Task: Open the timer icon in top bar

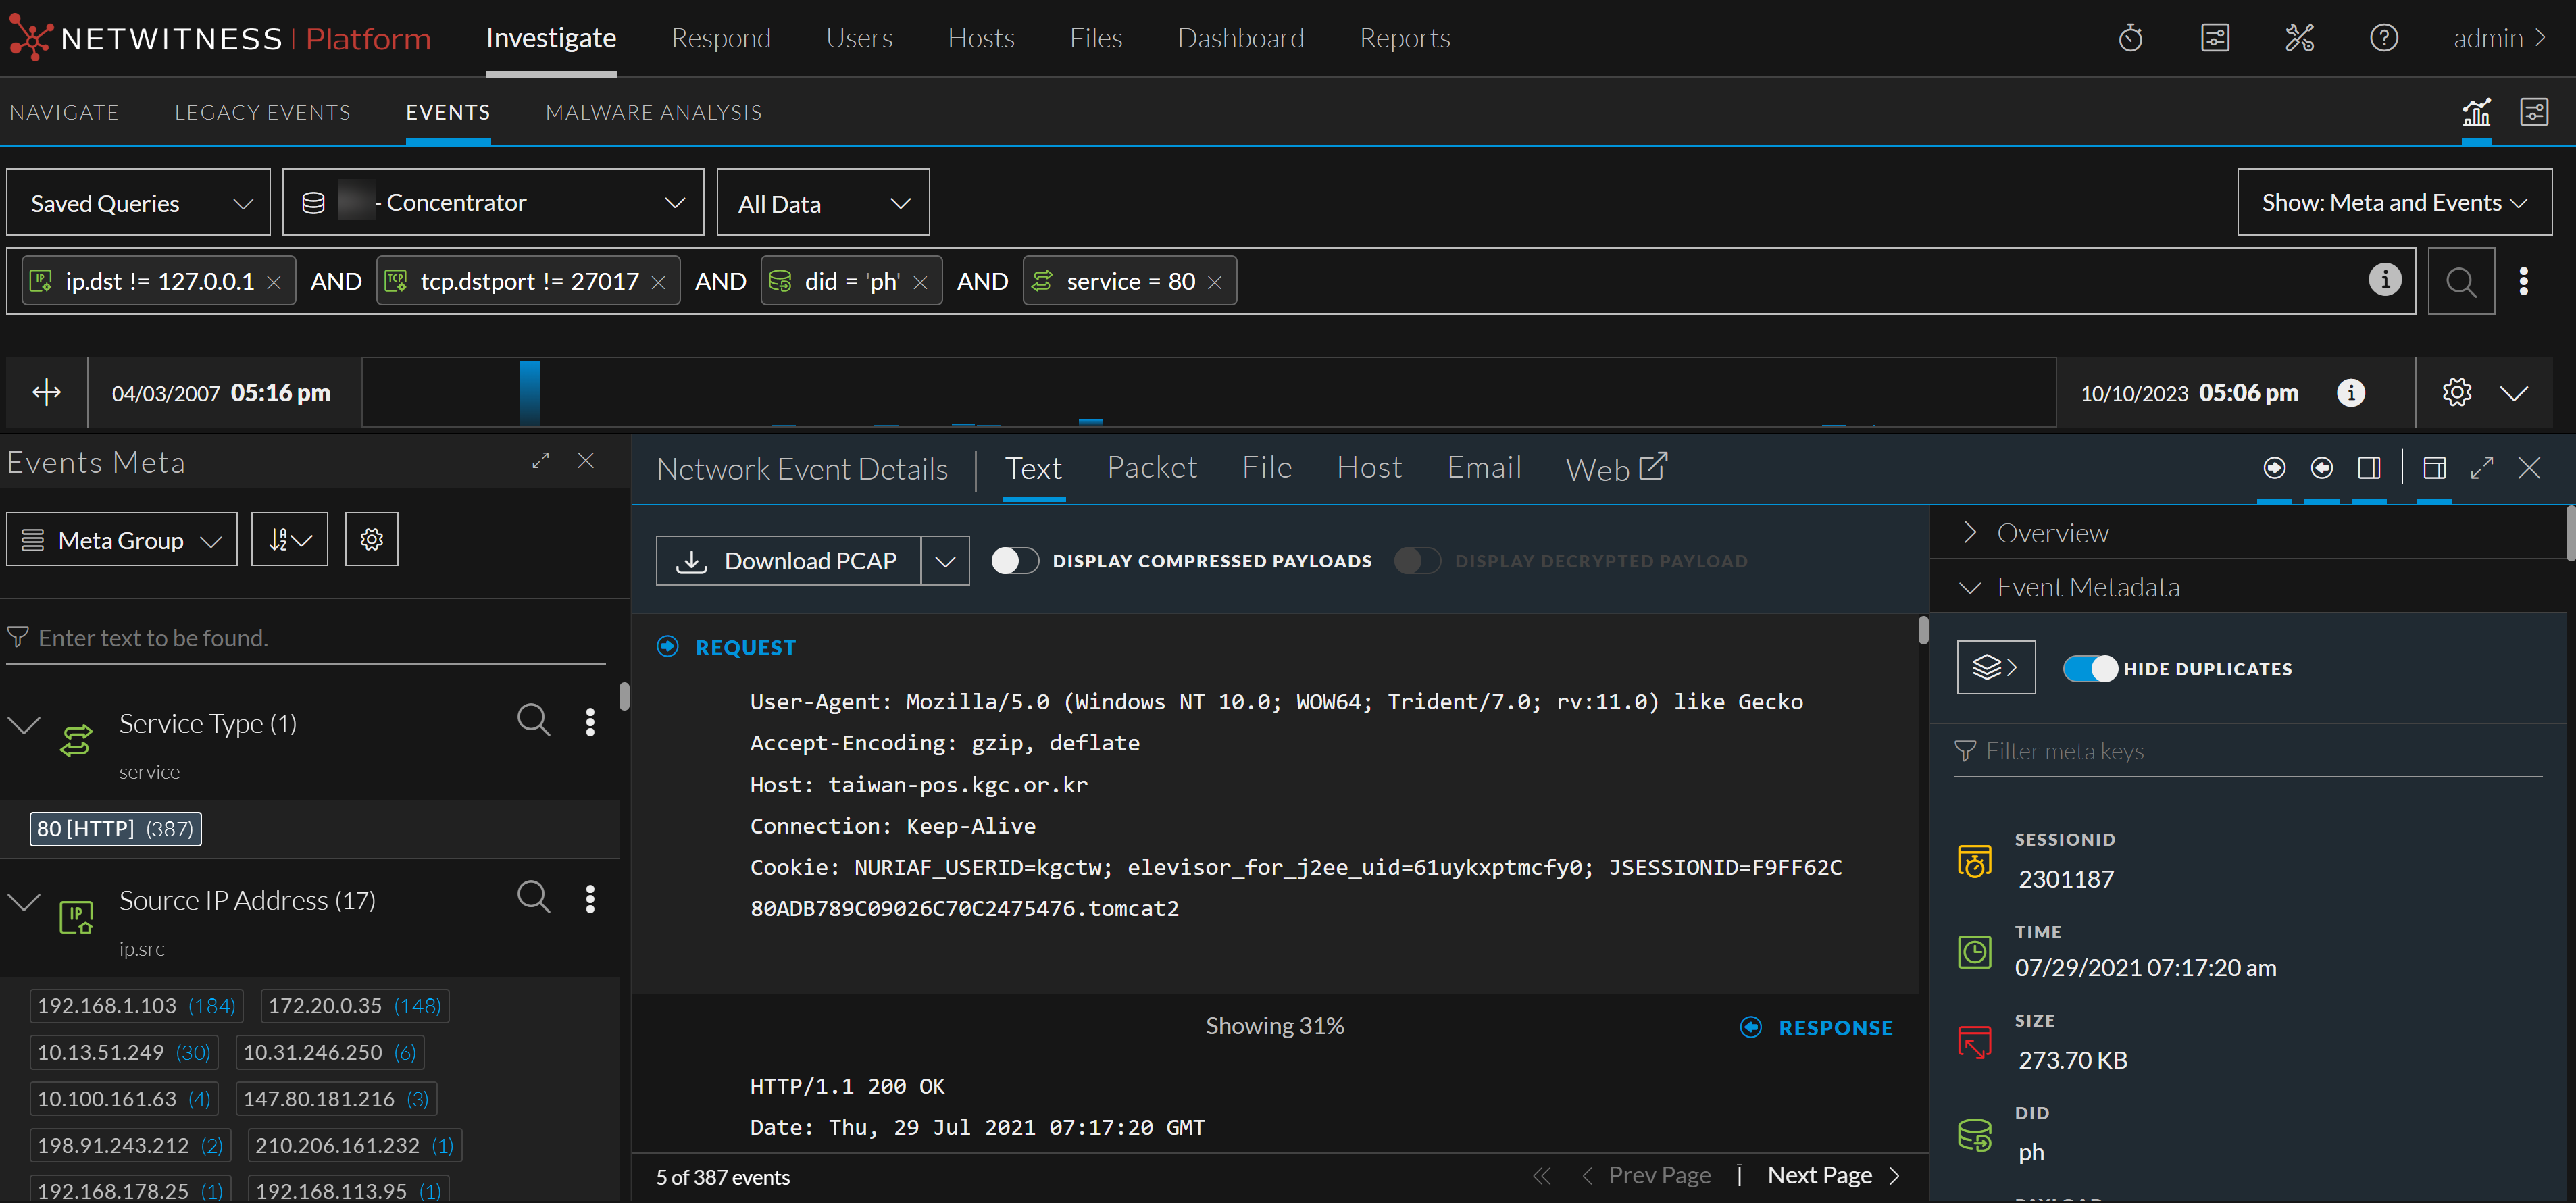Action: click(2130, 38)
